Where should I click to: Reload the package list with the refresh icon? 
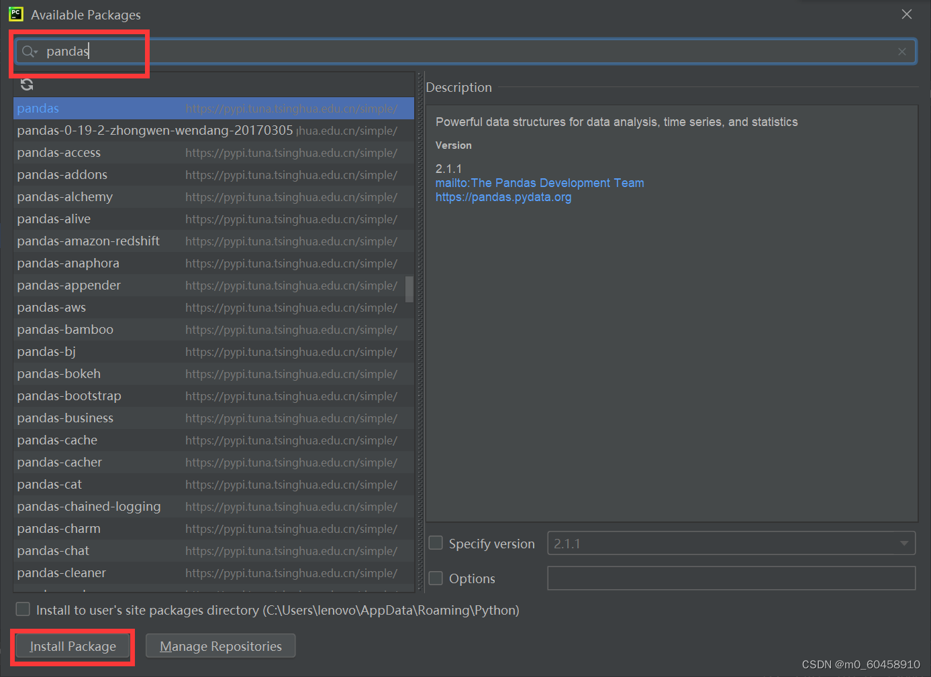point(27,84)
